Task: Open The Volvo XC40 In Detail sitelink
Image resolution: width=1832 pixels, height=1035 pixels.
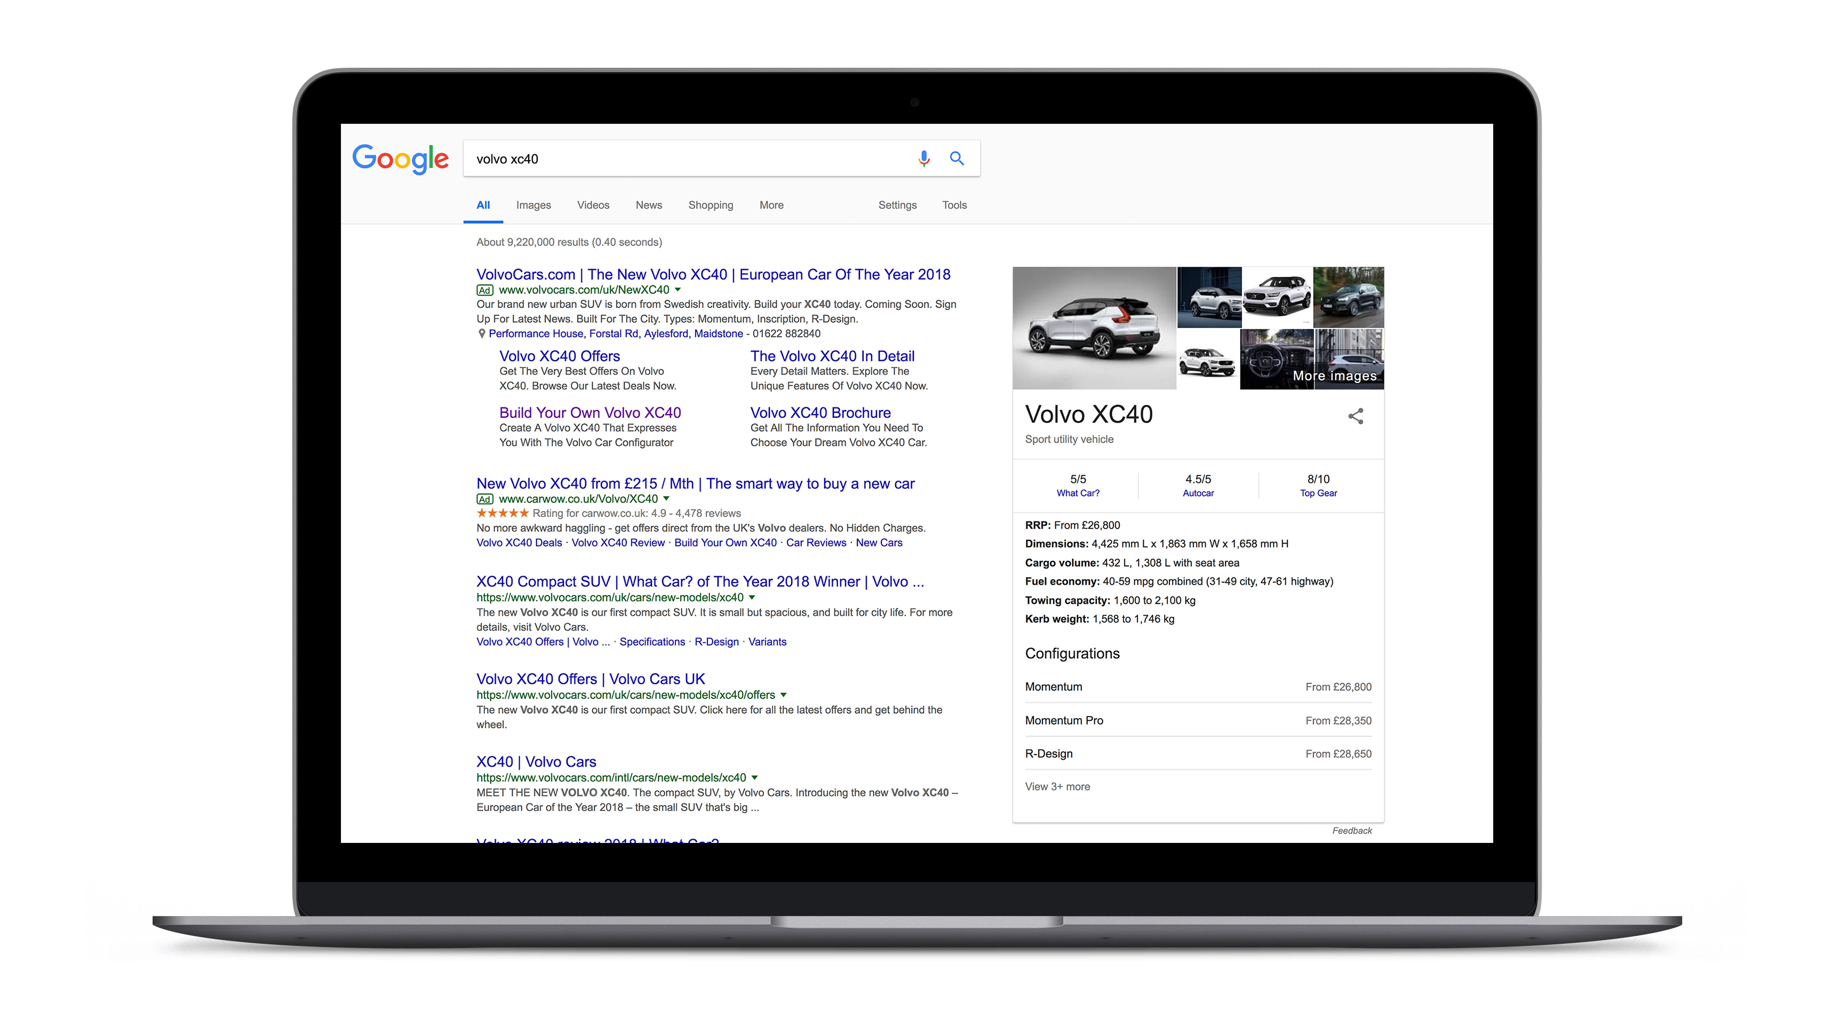Action: click(x=832, y=356)
